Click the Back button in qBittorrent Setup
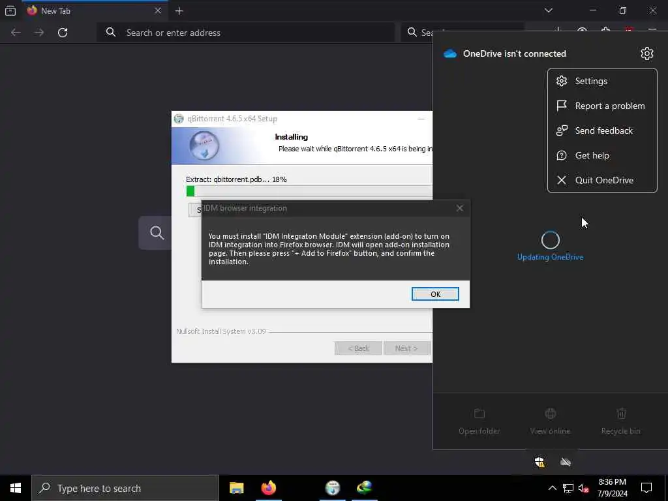The width and height of the screenshot is (668, 501). coord(358,348)
